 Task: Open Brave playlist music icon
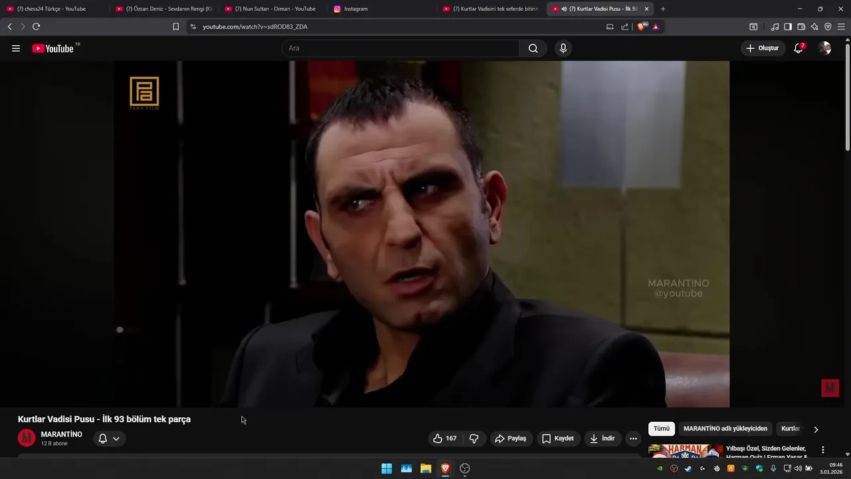point(775,27)
